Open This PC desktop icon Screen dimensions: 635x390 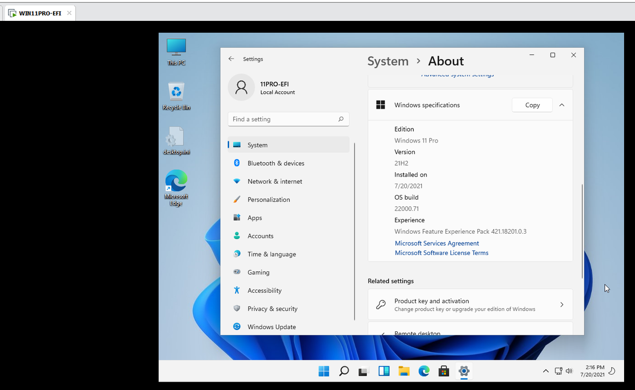(x=176, y=52)
